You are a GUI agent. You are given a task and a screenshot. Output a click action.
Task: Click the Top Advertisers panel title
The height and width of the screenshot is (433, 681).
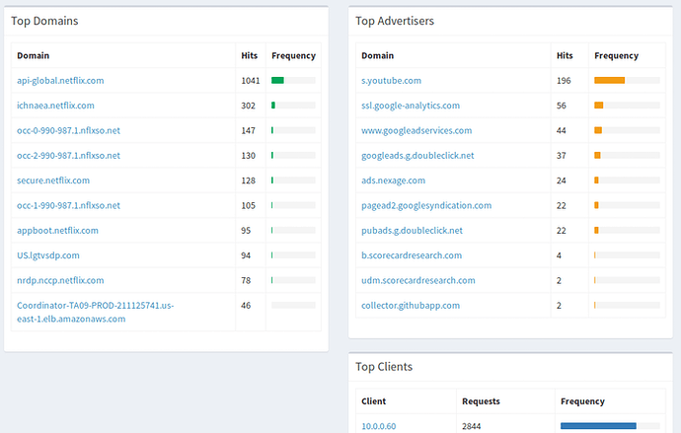(395, 21)
